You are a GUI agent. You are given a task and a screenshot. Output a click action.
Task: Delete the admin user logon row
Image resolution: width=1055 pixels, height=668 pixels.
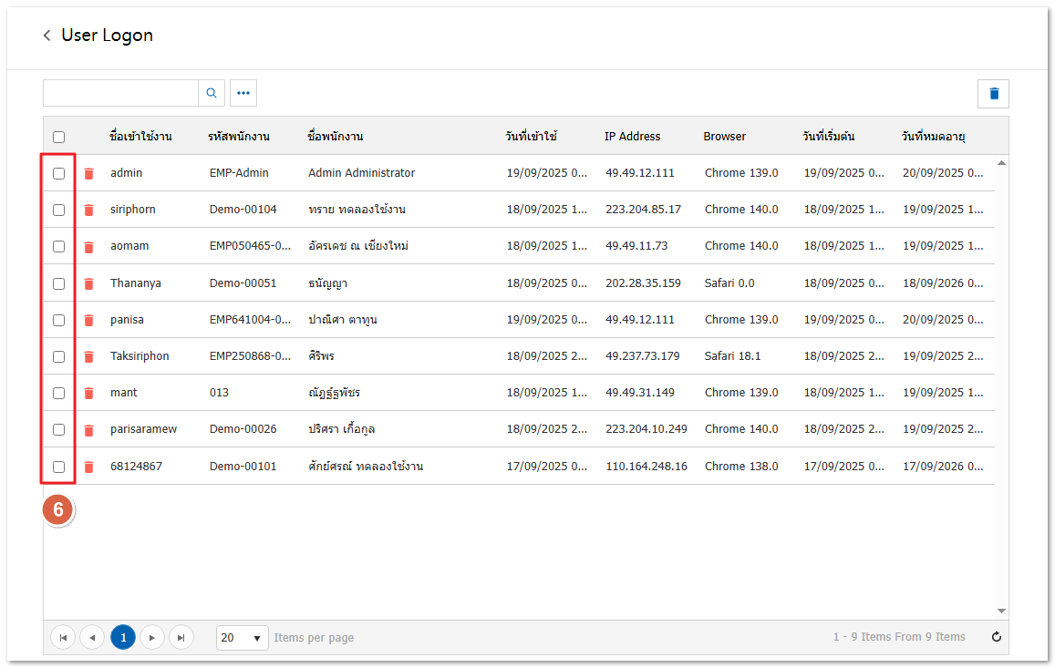88,173
